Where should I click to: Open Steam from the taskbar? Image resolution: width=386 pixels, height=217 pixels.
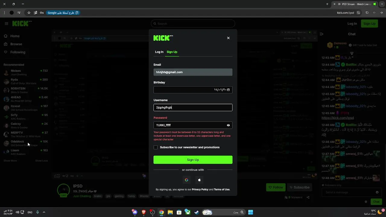(197, 212)
